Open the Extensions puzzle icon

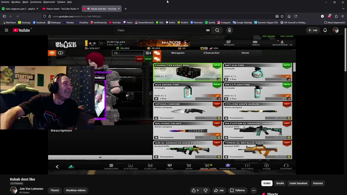click(336, 16)
